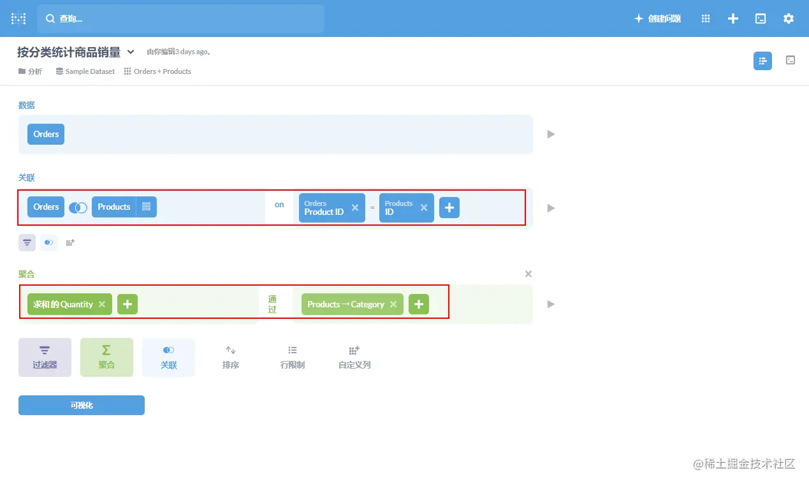Open the Sample Dataset link
Viewport: 809px width, 484px height.
point(85,71)
